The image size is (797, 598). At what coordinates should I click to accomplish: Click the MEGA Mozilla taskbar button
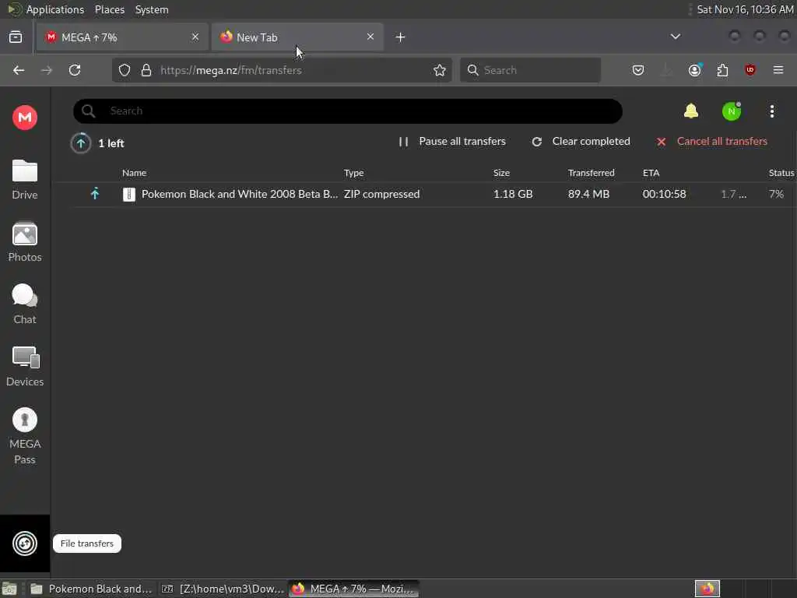tap(354, 589)
